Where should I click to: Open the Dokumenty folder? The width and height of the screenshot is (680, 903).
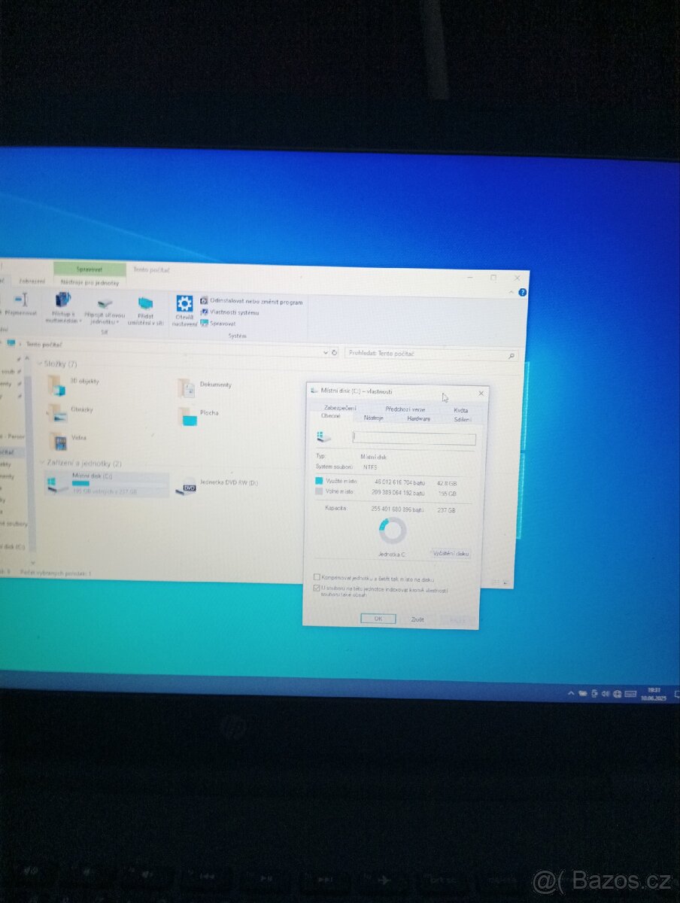205,387
